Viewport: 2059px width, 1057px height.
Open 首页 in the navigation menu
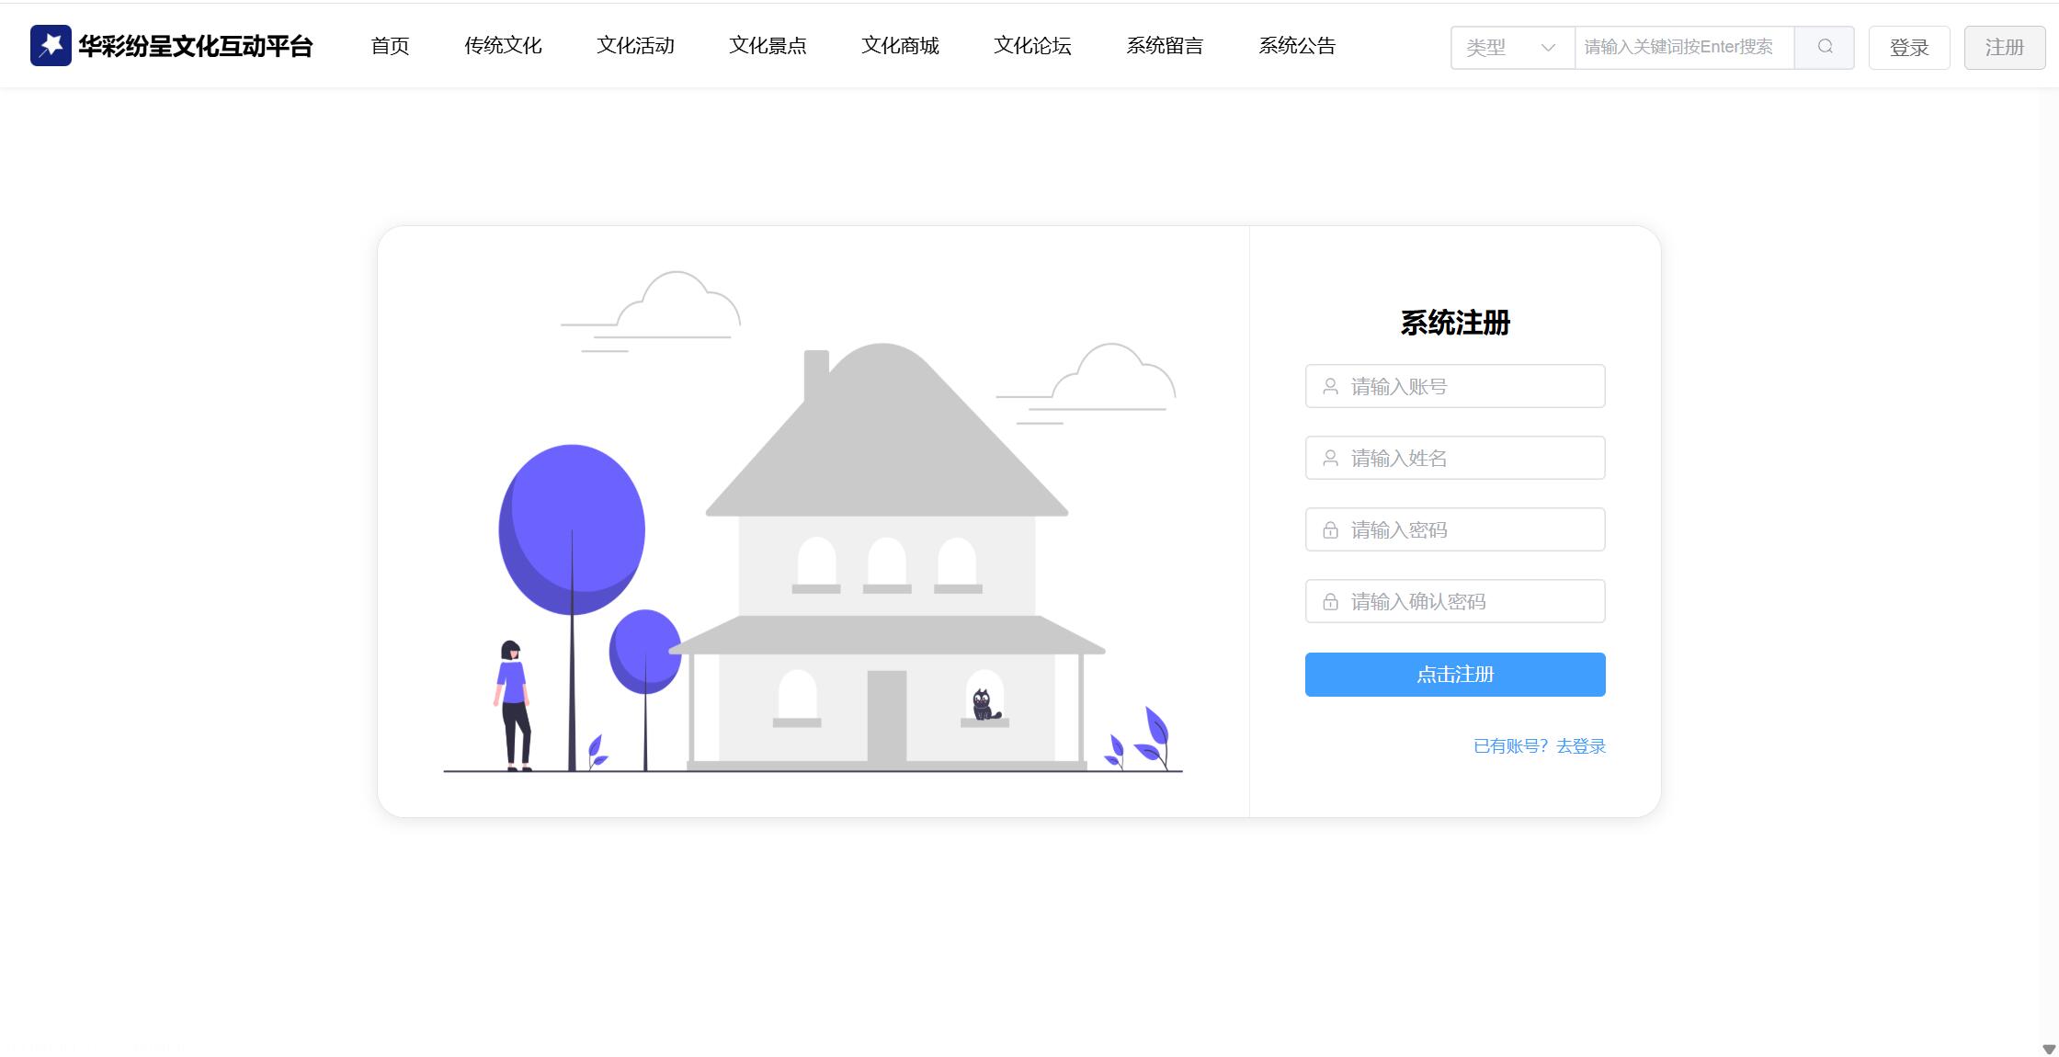pos(390,46)
